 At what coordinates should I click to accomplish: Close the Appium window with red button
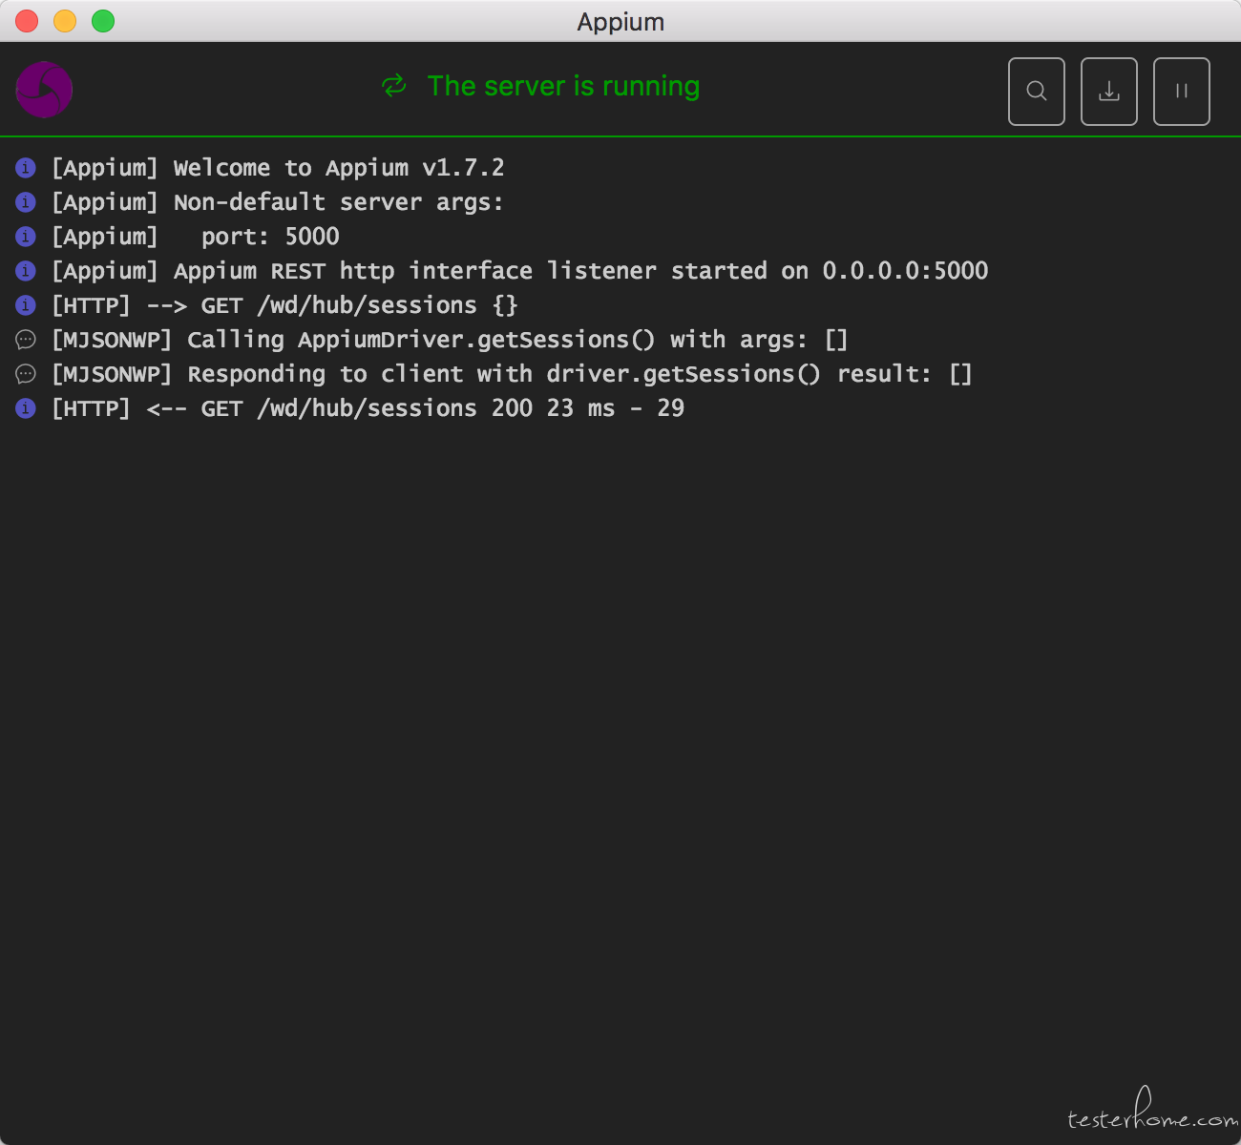tap(27, 20)
